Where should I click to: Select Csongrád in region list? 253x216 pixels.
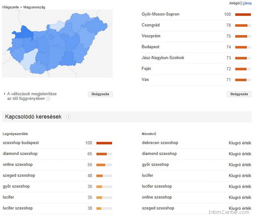tap(151, 25)
